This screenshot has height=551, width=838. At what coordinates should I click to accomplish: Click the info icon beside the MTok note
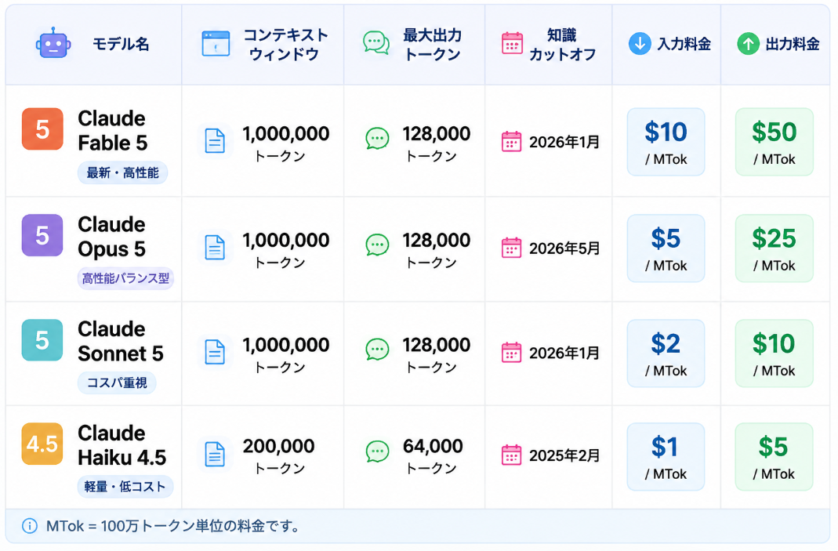pos(29,527)
